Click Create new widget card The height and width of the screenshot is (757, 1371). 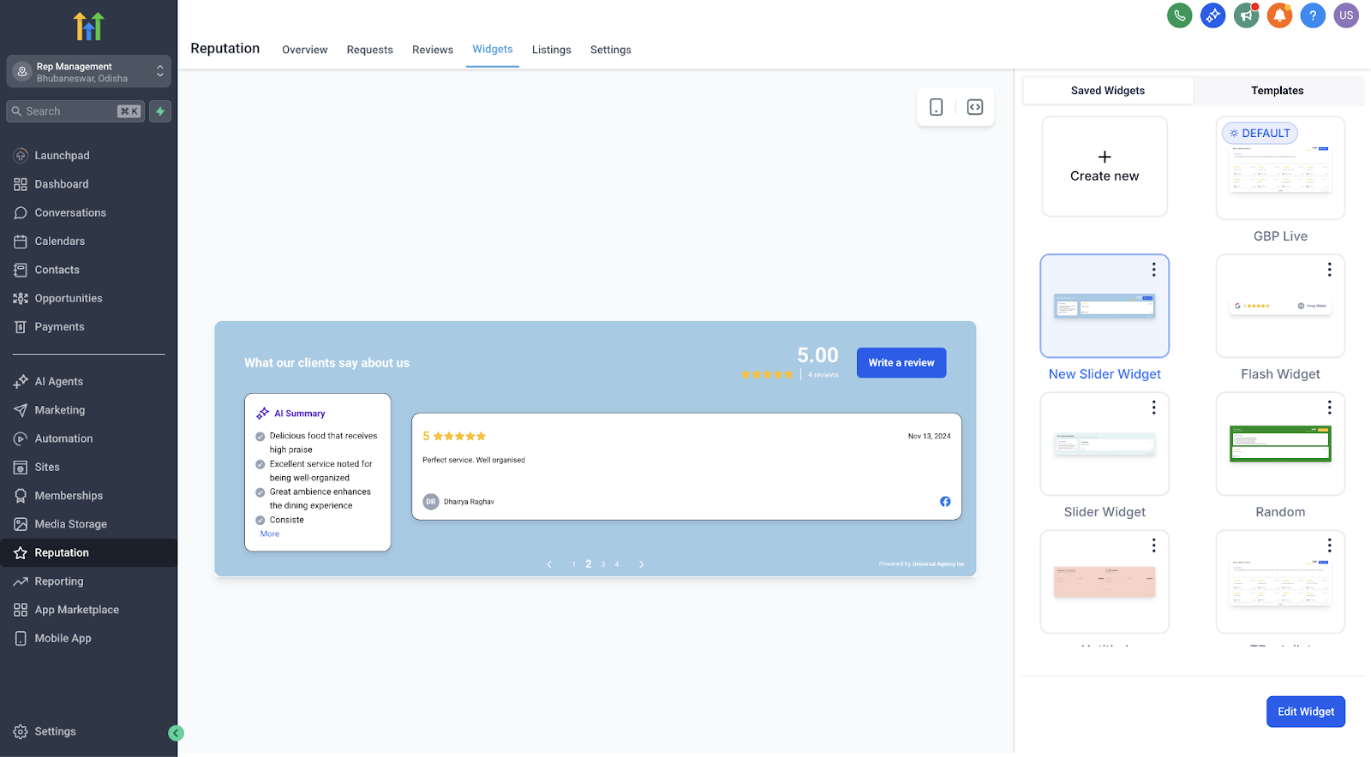(1105, 167)
